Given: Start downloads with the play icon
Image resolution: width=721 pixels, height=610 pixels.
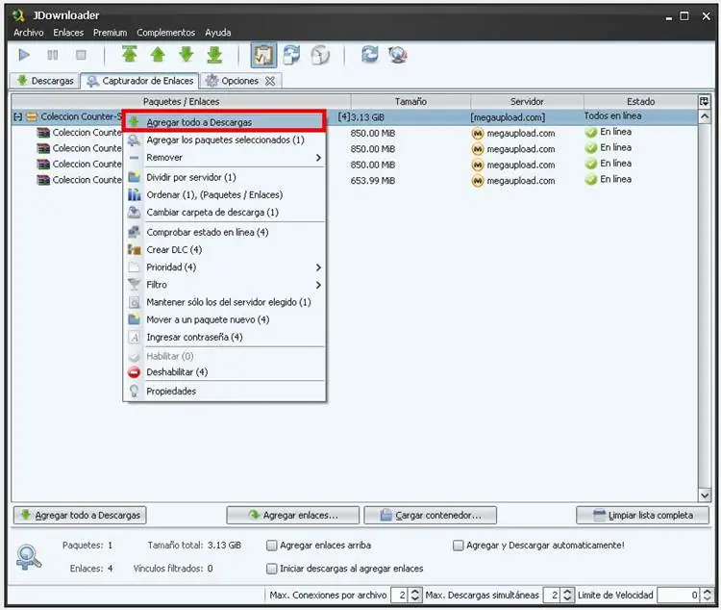Looking at the screenshot, I should [x=24, y=55].
